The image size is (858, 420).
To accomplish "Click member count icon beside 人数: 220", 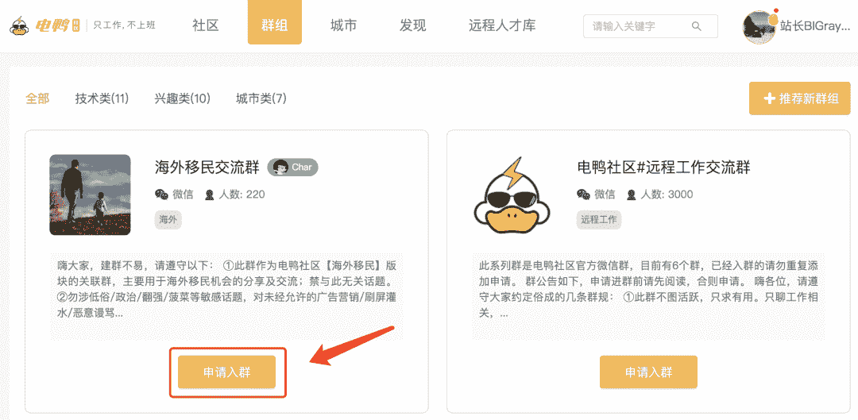I will click(210, 195).
